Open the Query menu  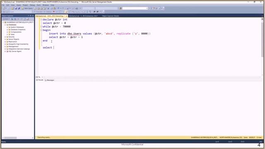(19, 5)
